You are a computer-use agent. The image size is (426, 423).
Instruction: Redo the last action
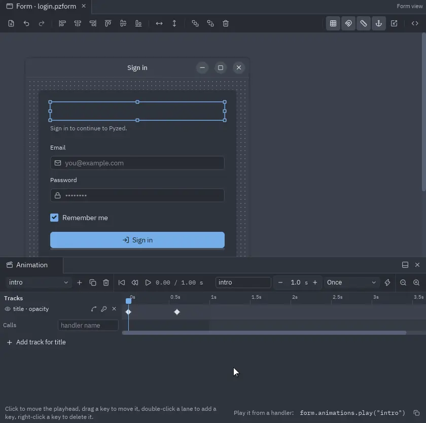42,23
